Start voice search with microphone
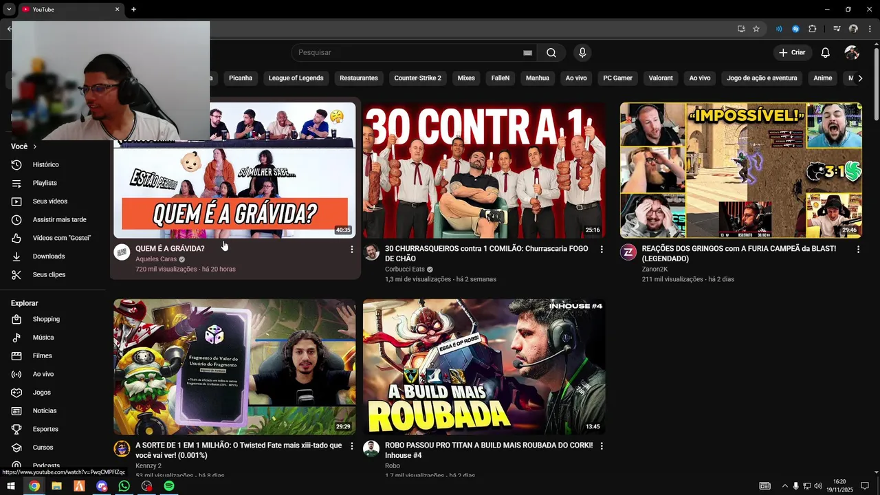This screenshot has width=880, height=495. click(582, 53)
